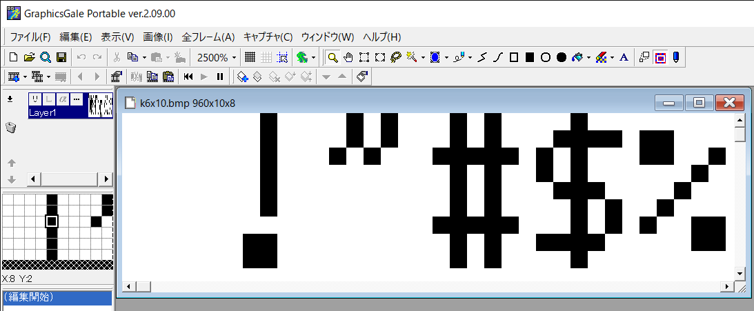Expand the Magic Wand options arrow
This screenshot has width=754, height=311.
click(423, 58)
